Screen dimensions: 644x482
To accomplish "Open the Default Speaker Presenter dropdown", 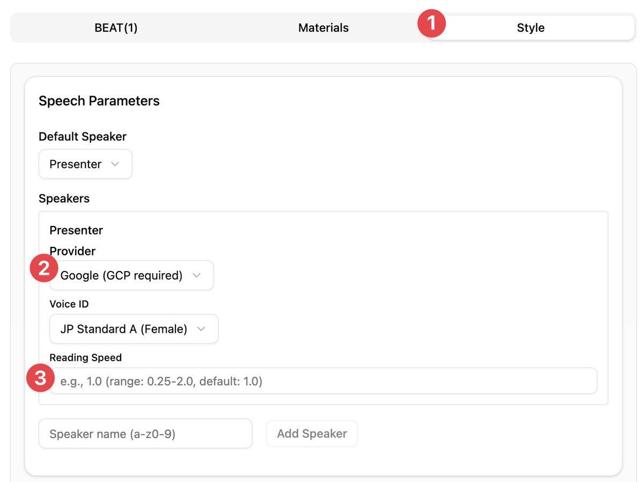I will [85, 164].
